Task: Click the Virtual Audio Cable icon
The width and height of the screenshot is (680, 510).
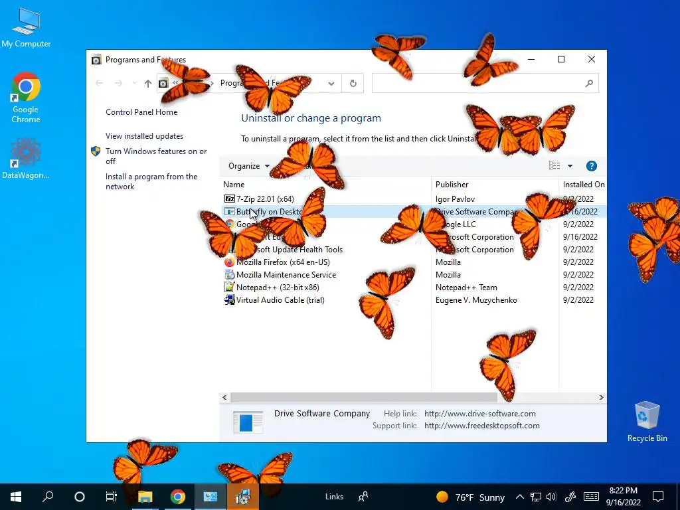Action: 229,299
